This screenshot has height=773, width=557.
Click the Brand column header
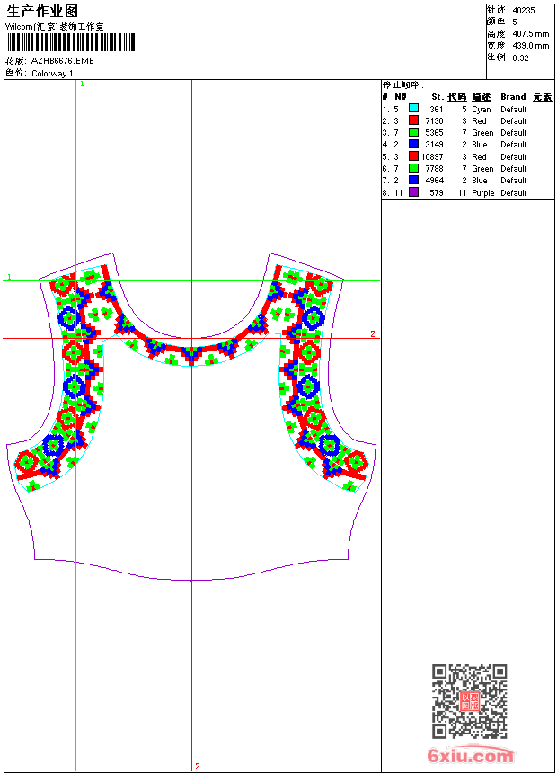tap(513, 97)
